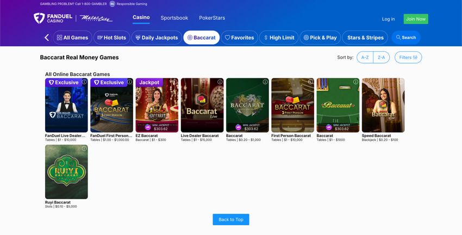Click 'Blackjack | $0.20 - $100' text
Viewport: 462px width, 235px height.
click(380, 140)
